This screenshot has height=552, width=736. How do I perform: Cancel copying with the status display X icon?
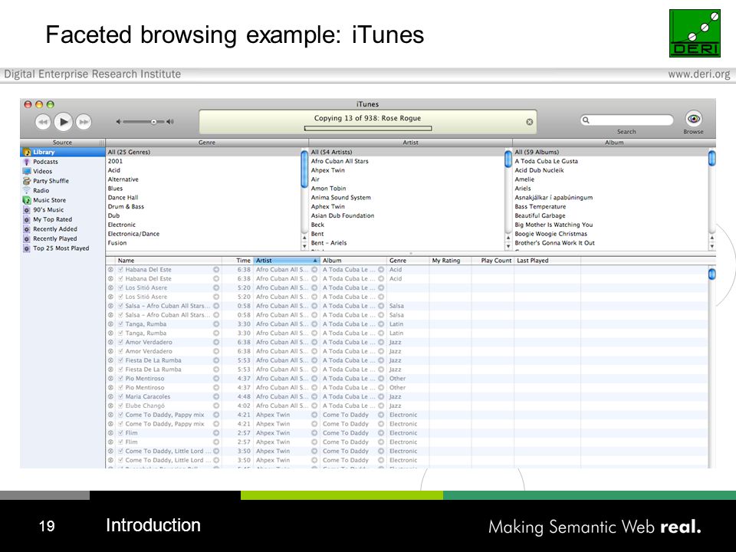point(530,122)
